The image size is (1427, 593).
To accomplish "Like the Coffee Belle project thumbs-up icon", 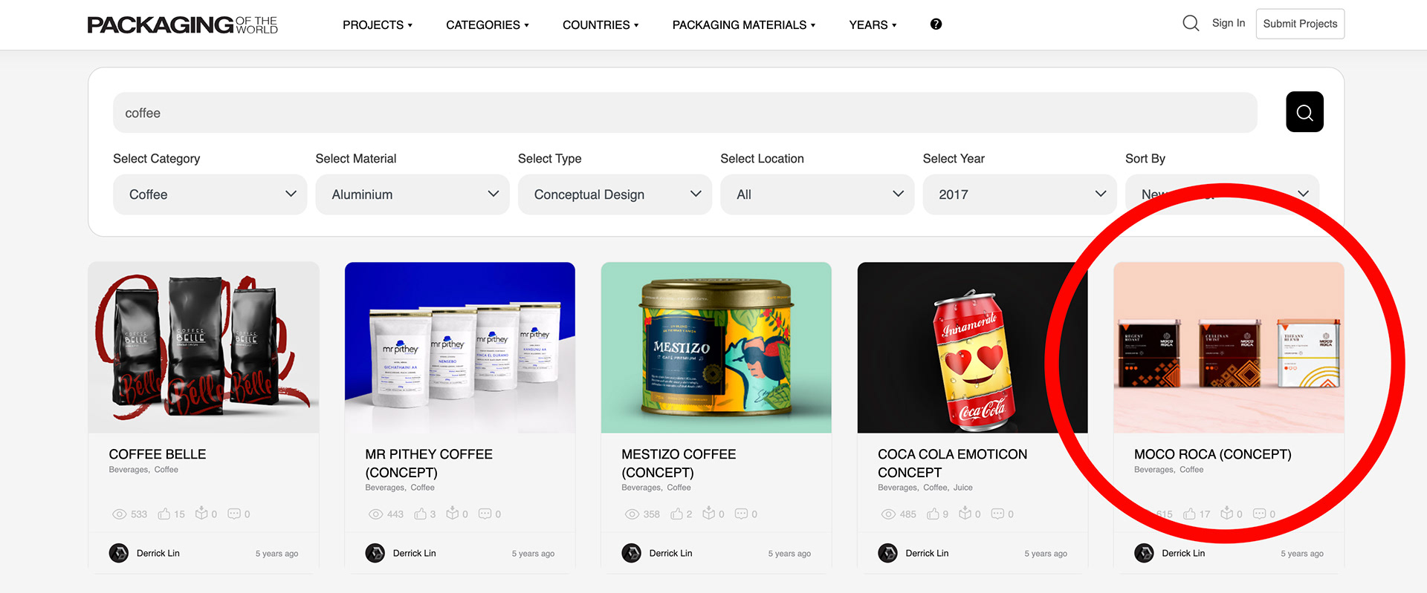I will coord(164,514).
